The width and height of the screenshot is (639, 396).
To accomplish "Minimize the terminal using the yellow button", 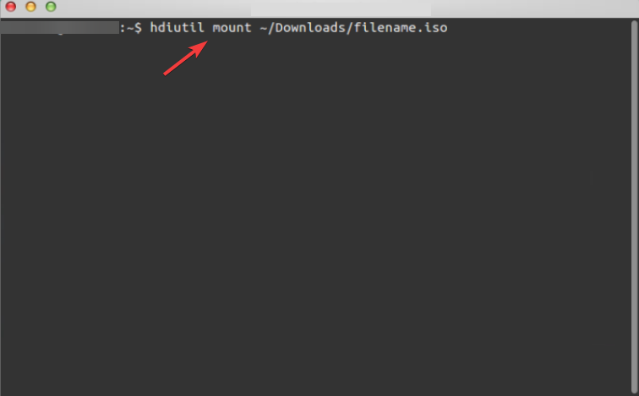I will click(x=30, y=7).
